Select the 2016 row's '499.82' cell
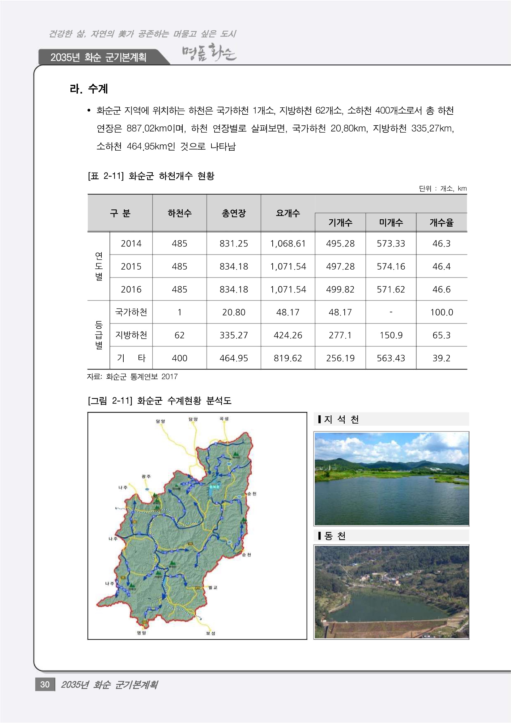The width and height of the screenshot is (511, 723). (340, 289)
